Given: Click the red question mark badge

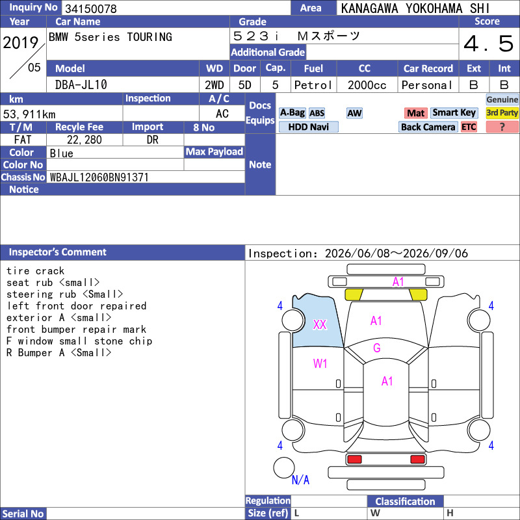Looking at the screenshot, I should (x=502, y=127).
